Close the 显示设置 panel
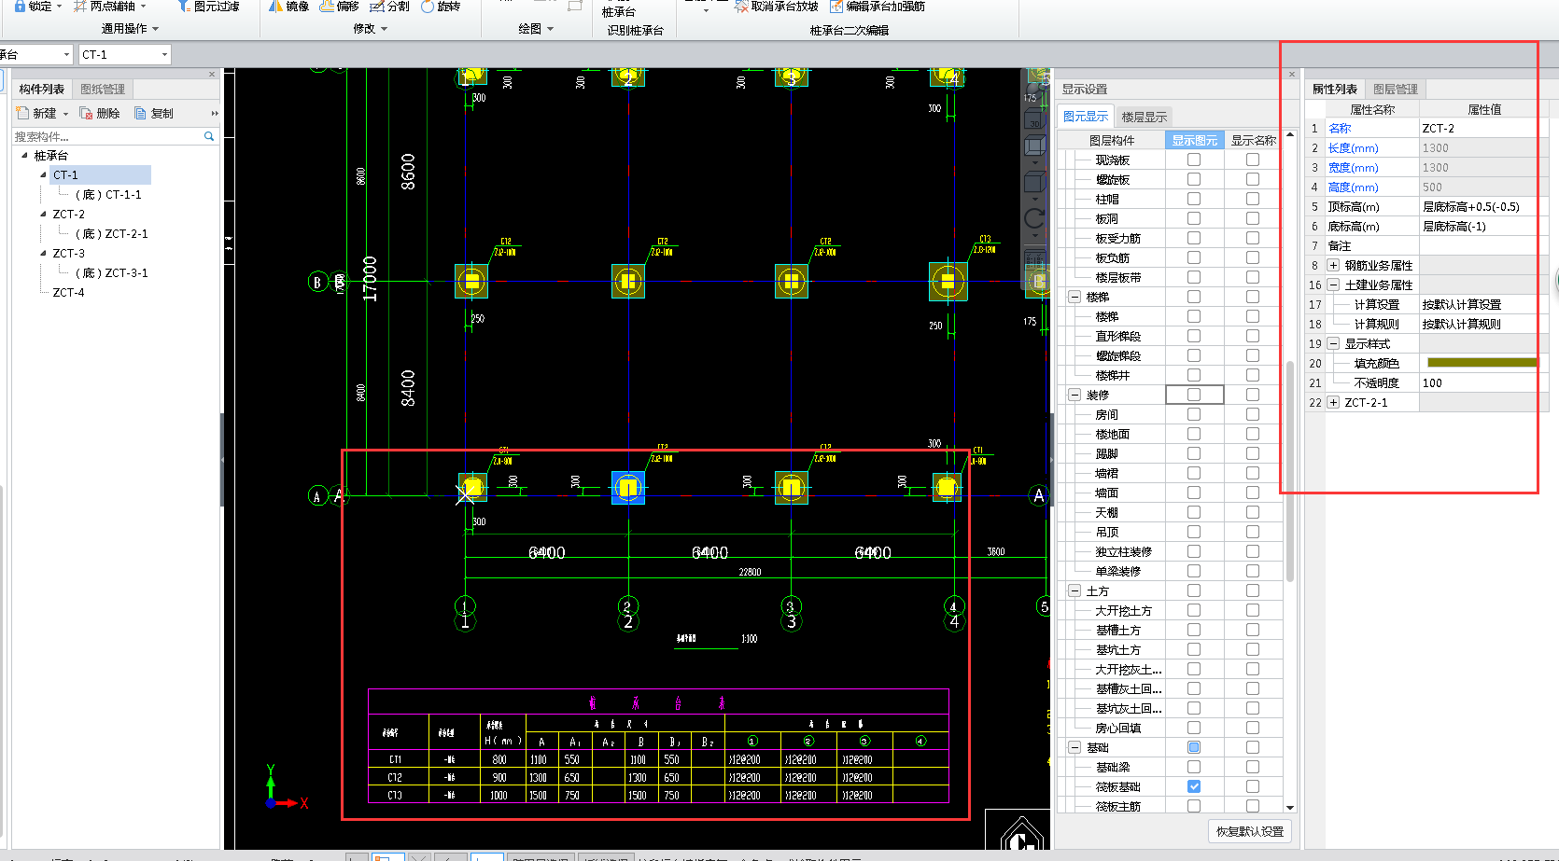This screenshot has height=861, width=1559. pyautogui.click(x=1292, y=75)
